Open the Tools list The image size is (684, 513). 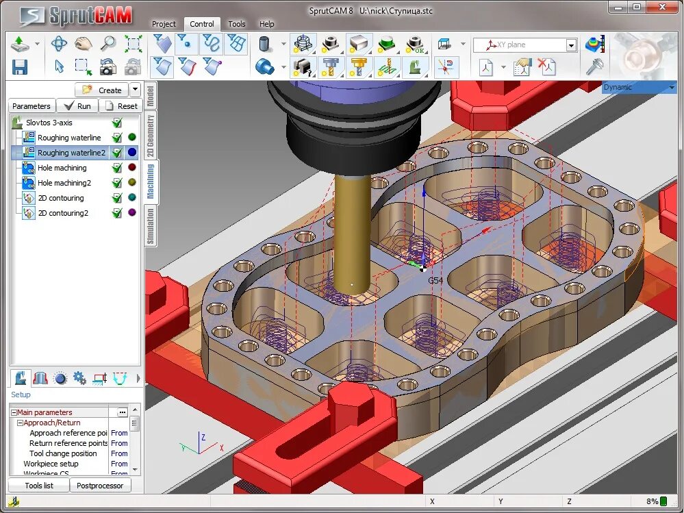[x=39, y=486]
